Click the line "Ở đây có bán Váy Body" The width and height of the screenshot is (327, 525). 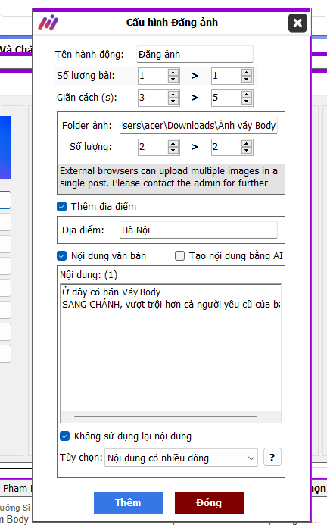tap(111, 292)
